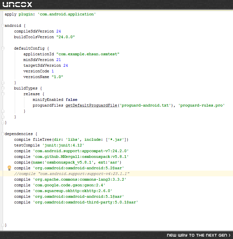Click the 'apply' keyword on first line
233x239 pixels.
tap(10, 14)
